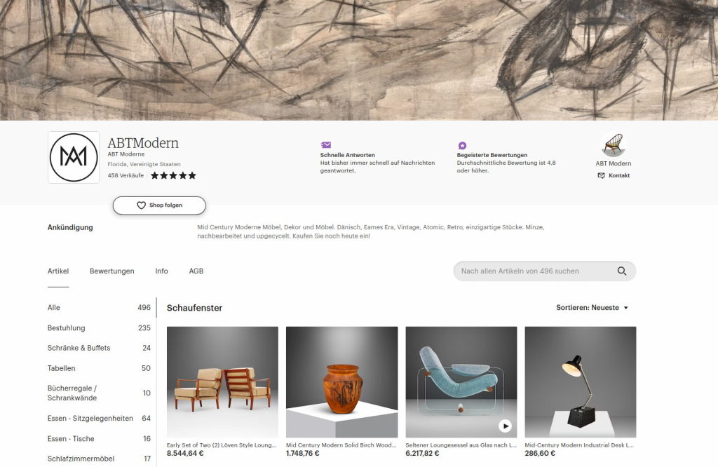The image size is (718, 467).
Task: Click the ABT Modern owner chair avatar
Action: point(613,144)
